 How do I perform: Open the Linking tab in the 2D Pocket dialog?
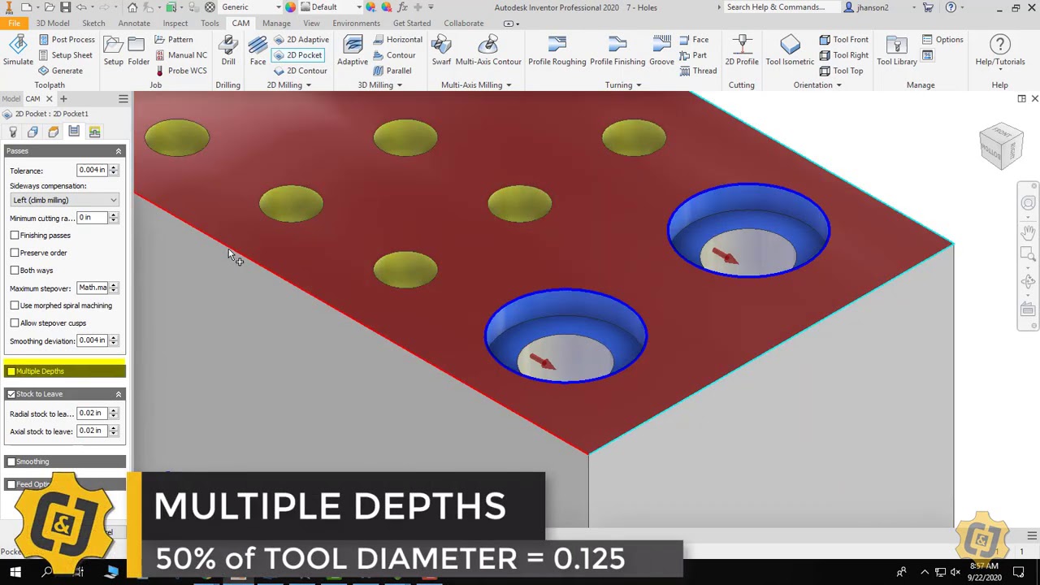click(x=94, y=132)
